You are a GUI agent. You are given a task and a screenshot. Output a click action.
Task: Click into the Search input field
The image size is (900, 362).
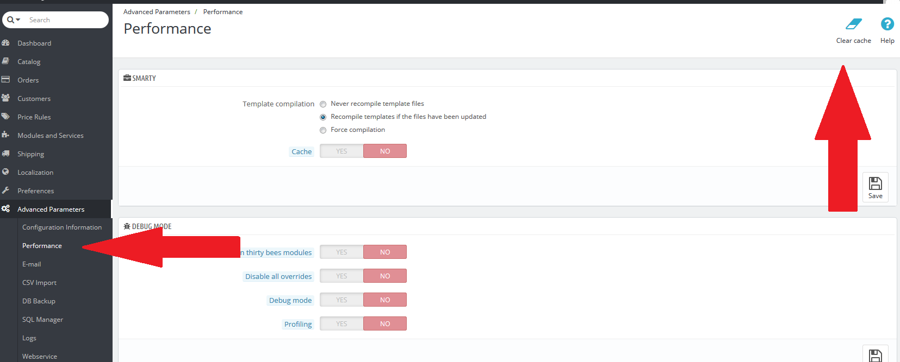pos(65,20)
